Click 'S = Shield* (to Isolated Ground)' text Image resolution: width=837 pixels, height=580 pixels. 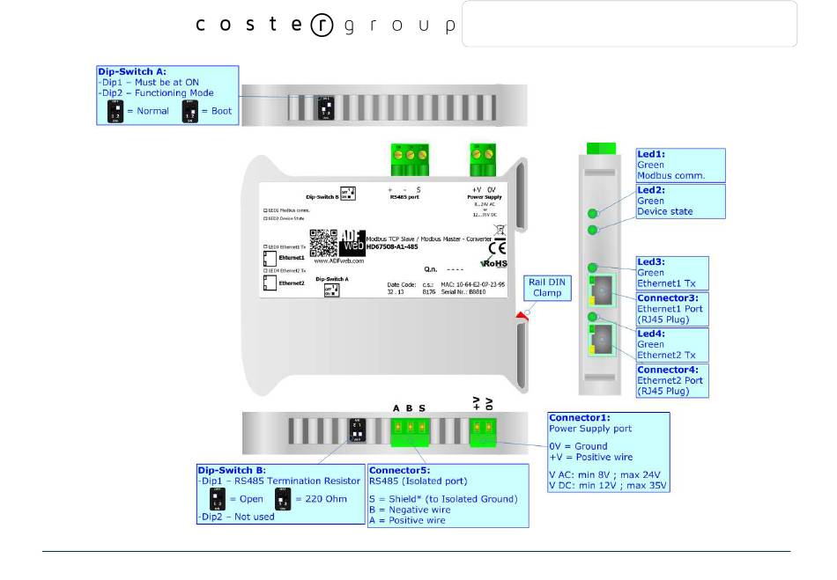(x=443, y=499)
